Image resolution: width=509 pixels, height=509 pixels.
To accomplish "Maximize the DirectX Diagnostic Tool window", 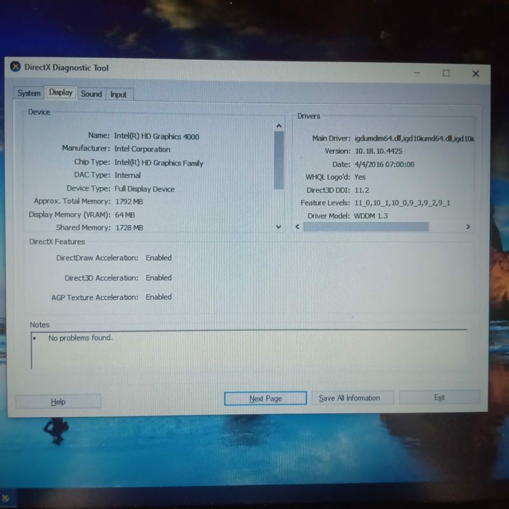I will pyautogui.click(x=446, y=73).
